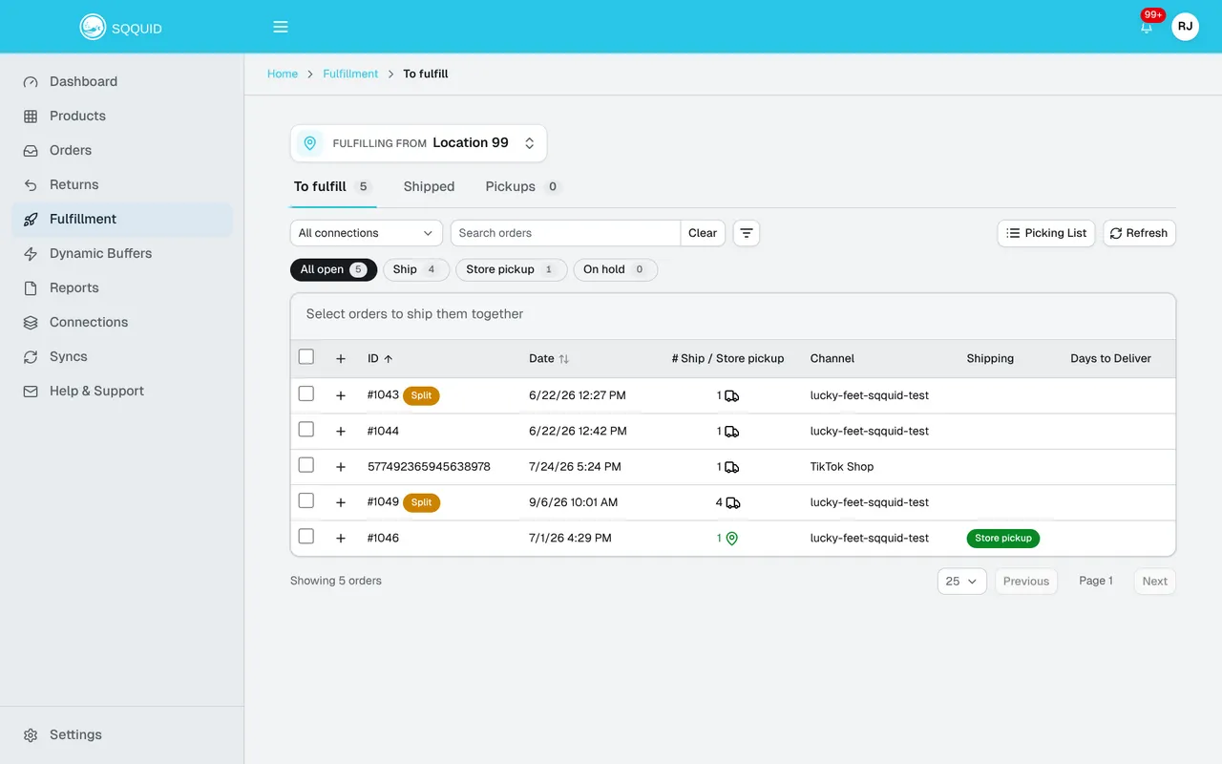The image size is (1222, 764).
Task: Expand order #1049 row with plus
Action: click(341, 502)
